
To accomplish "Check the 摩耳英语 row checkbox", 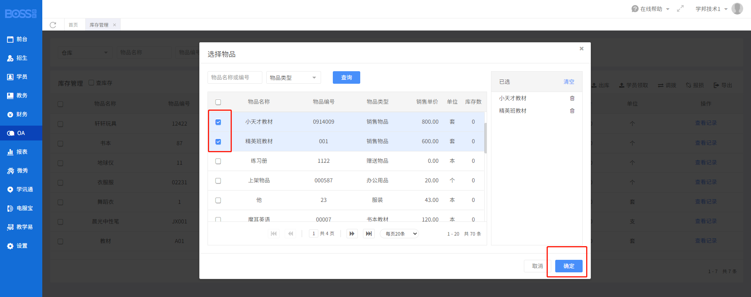I will pos(218,220).
